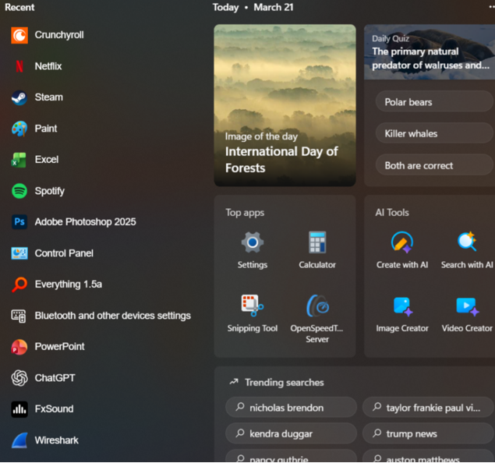Open the Steam icon

(19, 97)
